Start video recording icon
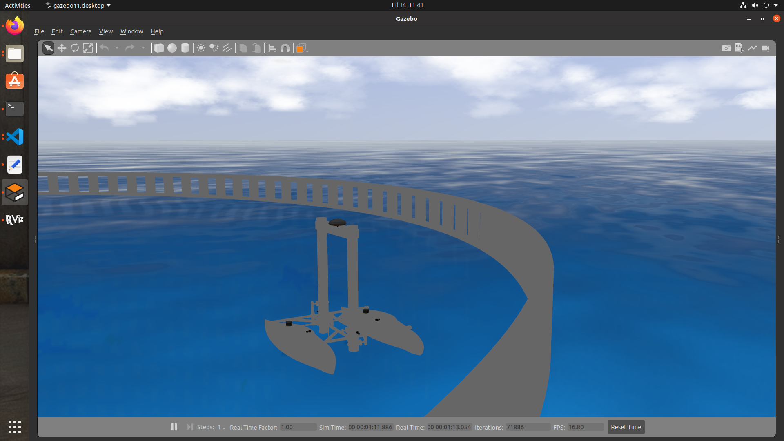The width and height of the screenshot is (784, 441). pos(766,48)
